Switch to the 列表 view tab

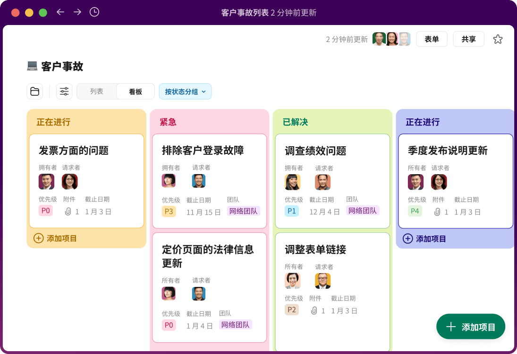96,91
